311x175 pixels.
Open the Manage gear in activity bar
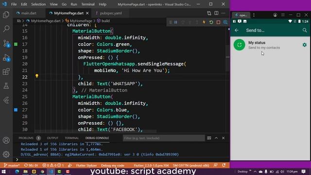(x=6, y=154)
